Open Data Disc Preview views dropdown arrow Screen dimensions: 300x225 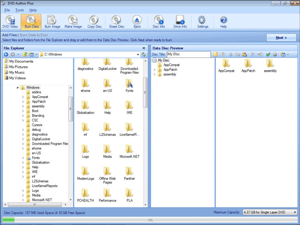[288, 54]
